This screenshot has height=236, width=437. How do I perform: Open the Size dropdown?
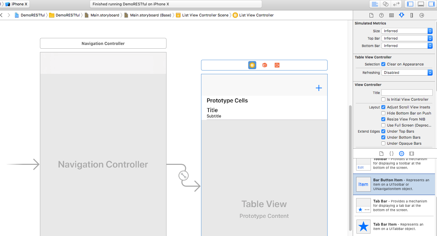[407, 31]
